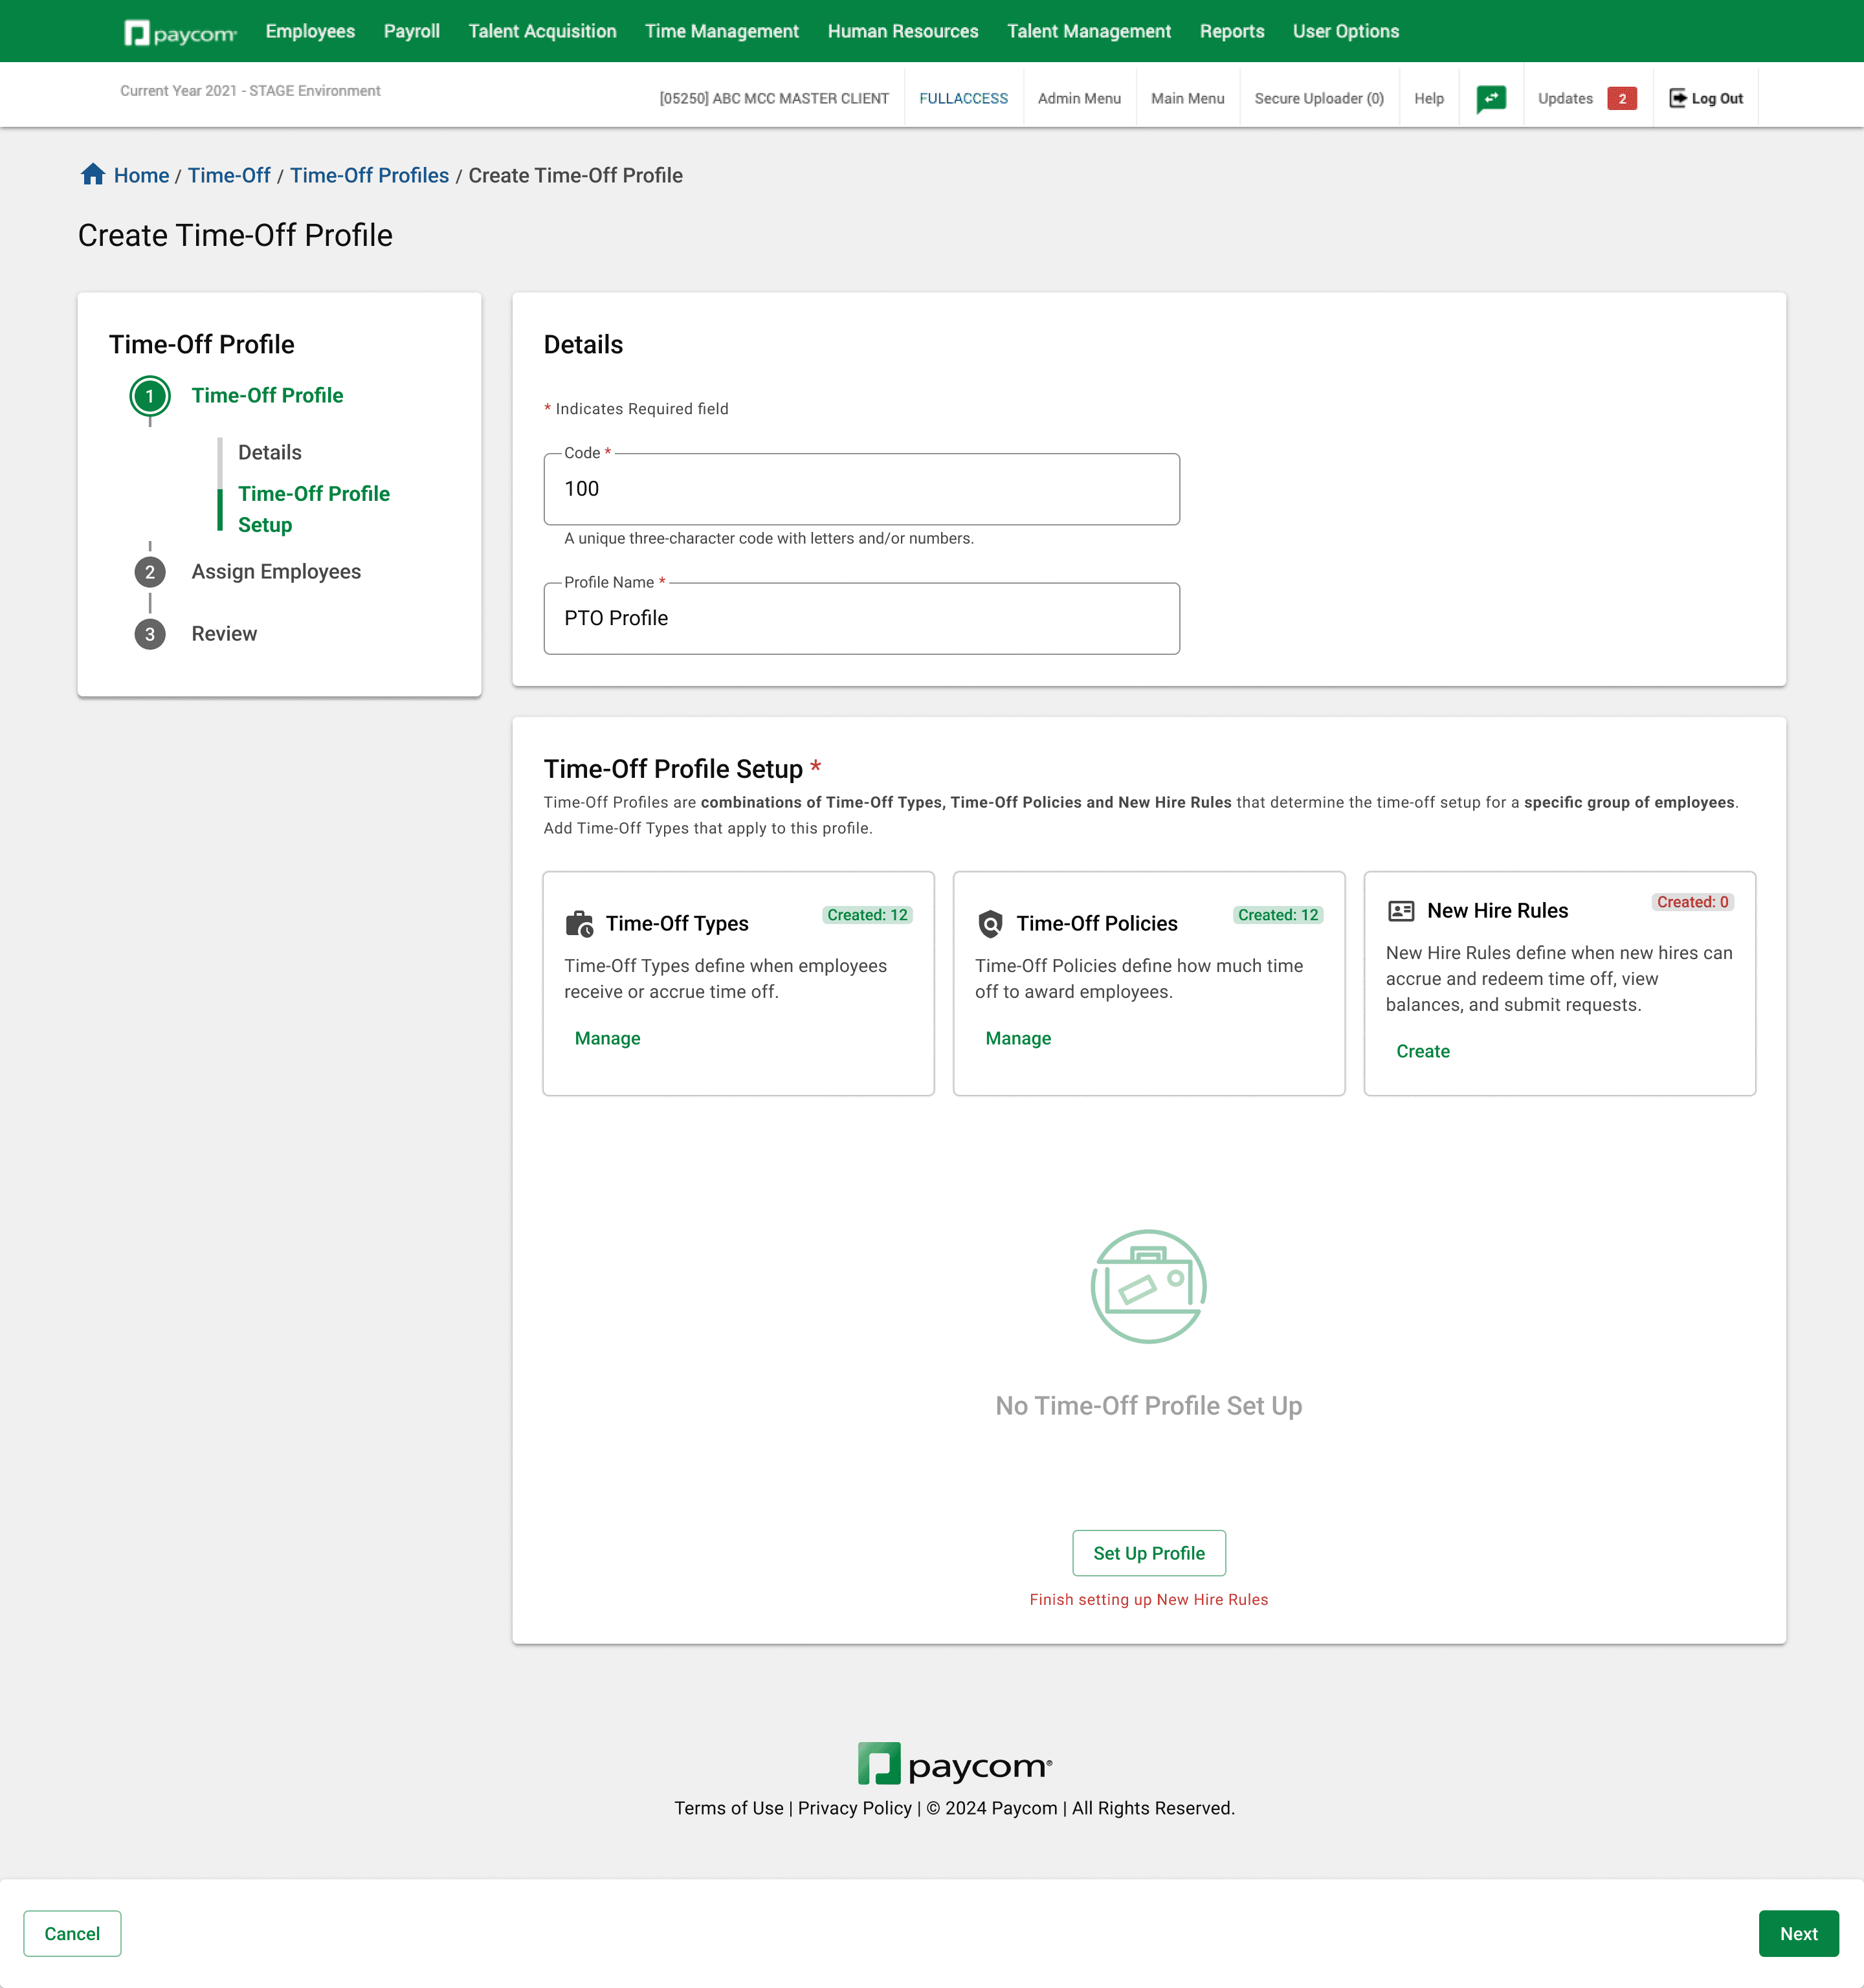
Task: Click the Profile Name text field
Action: tap(861, 618)
